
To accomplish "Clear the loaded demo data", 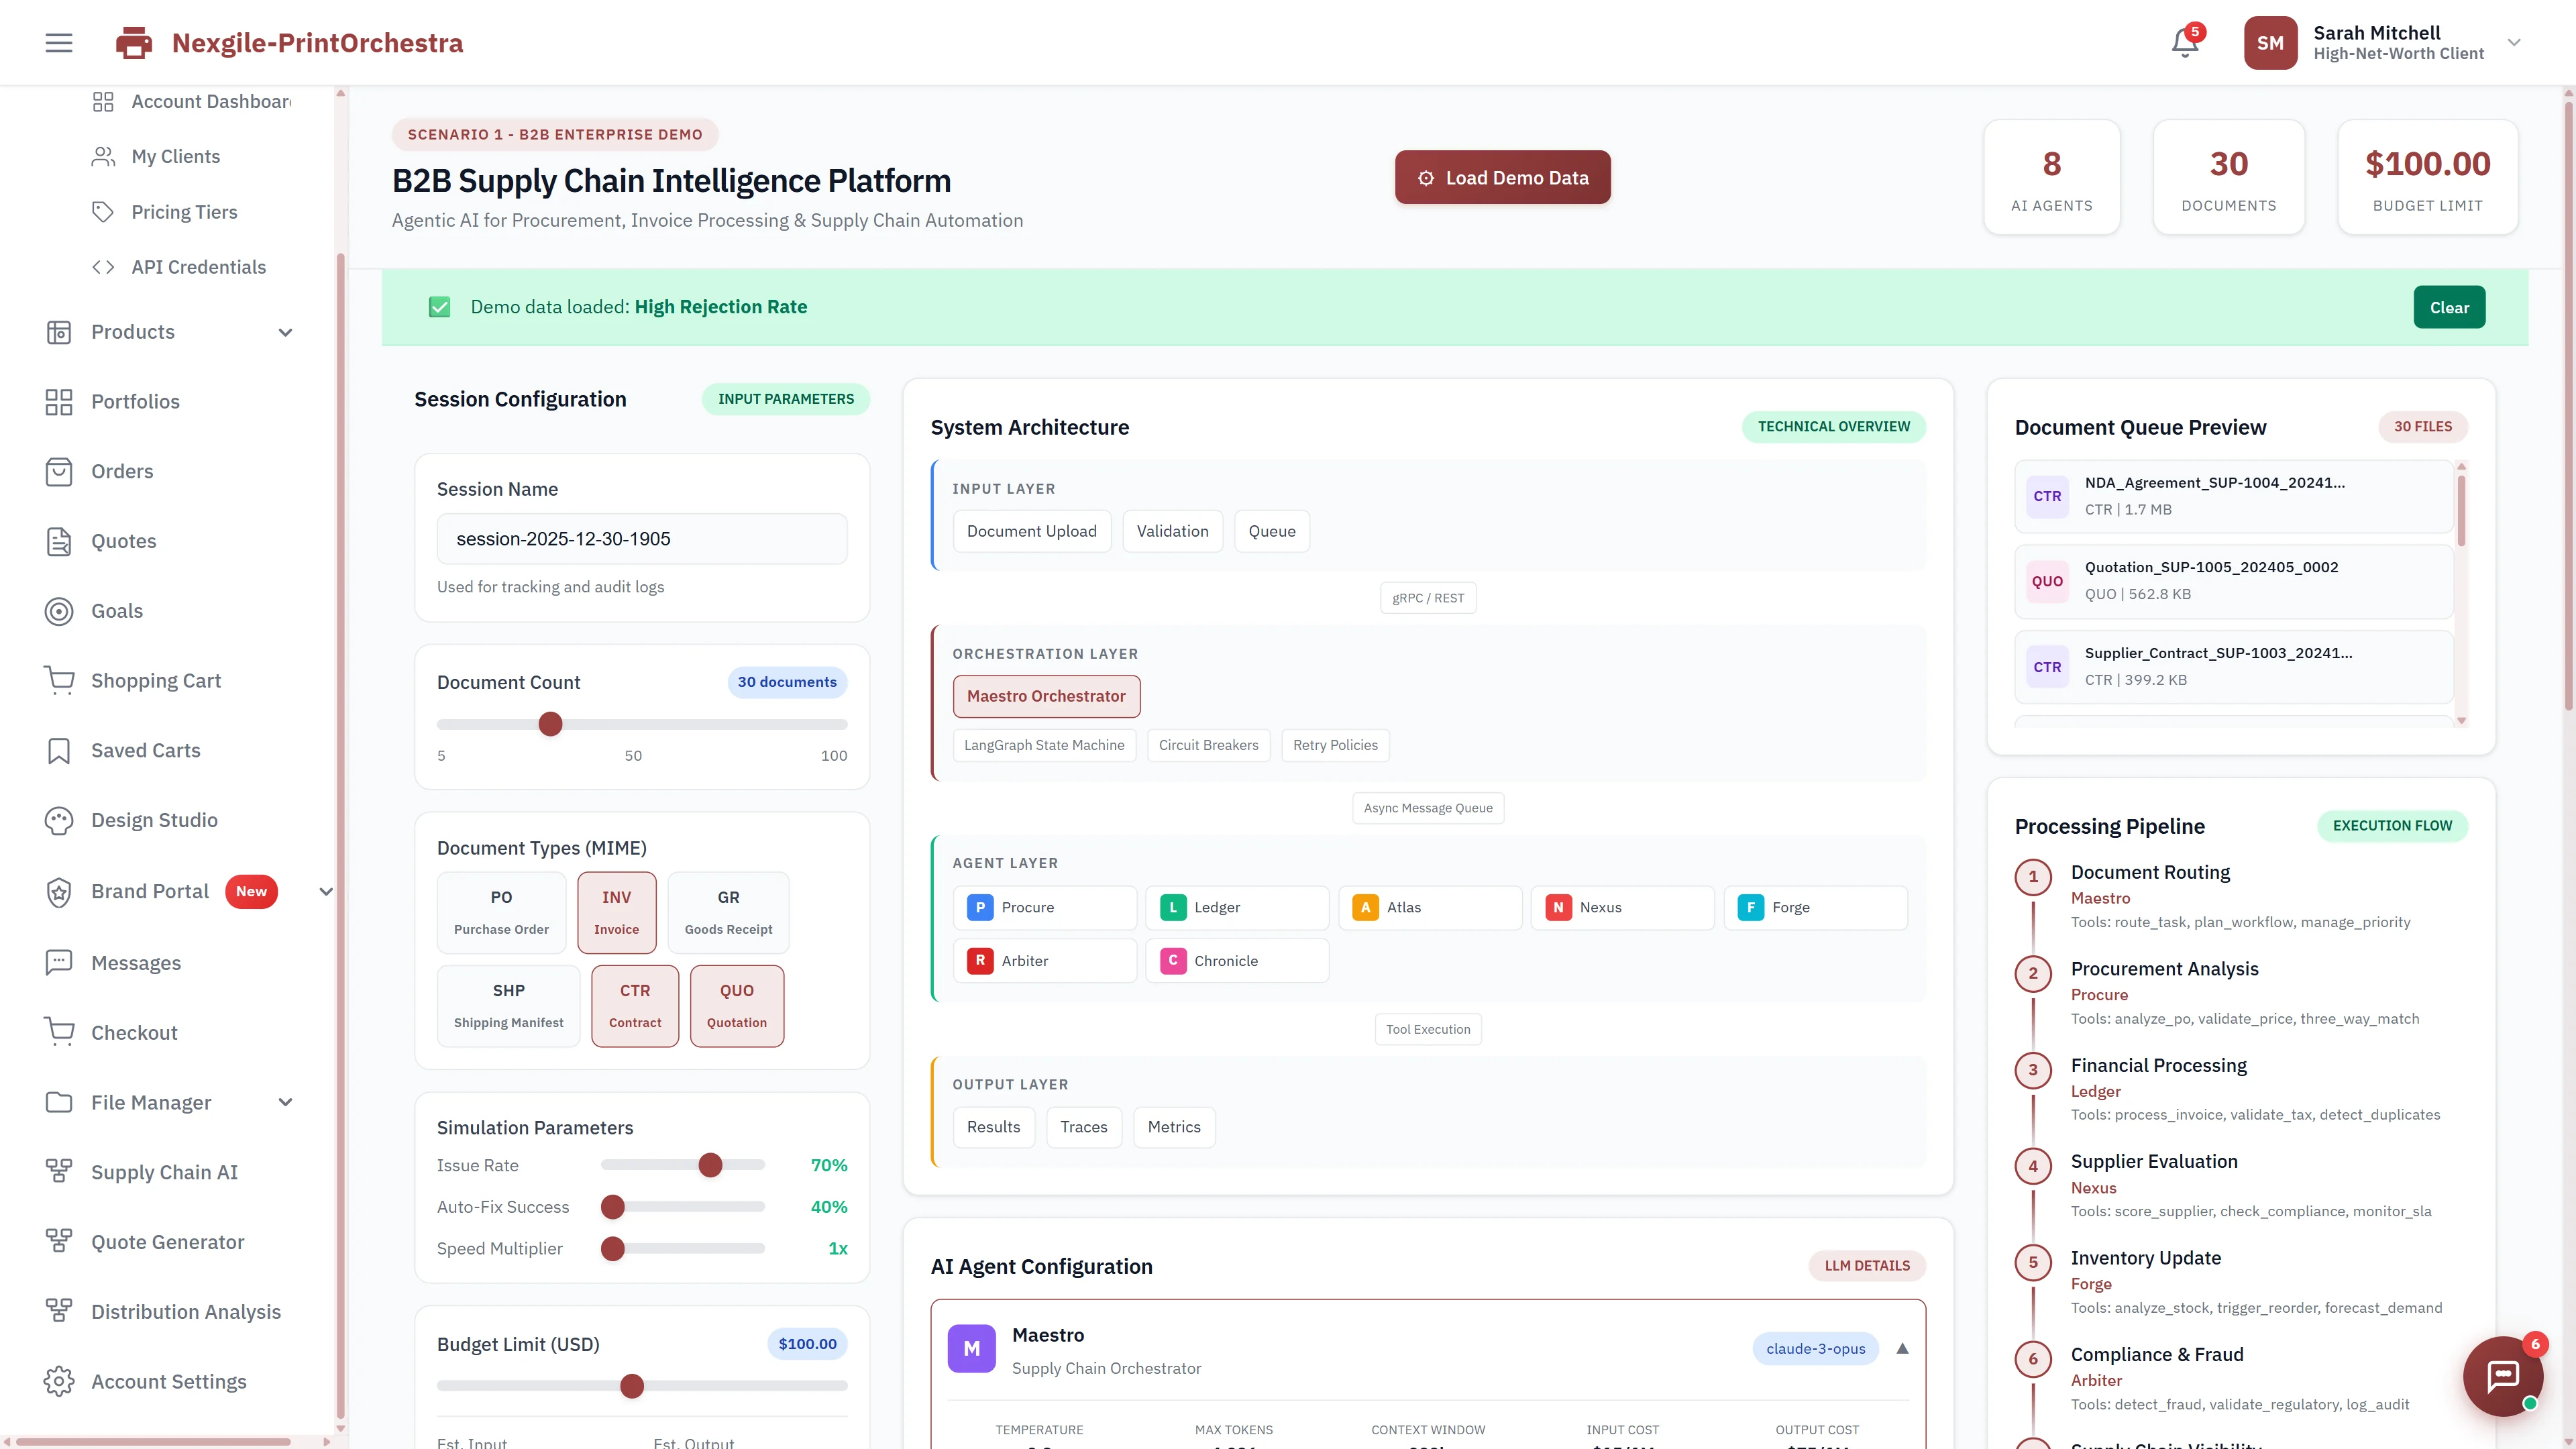I will [2449, 306].
